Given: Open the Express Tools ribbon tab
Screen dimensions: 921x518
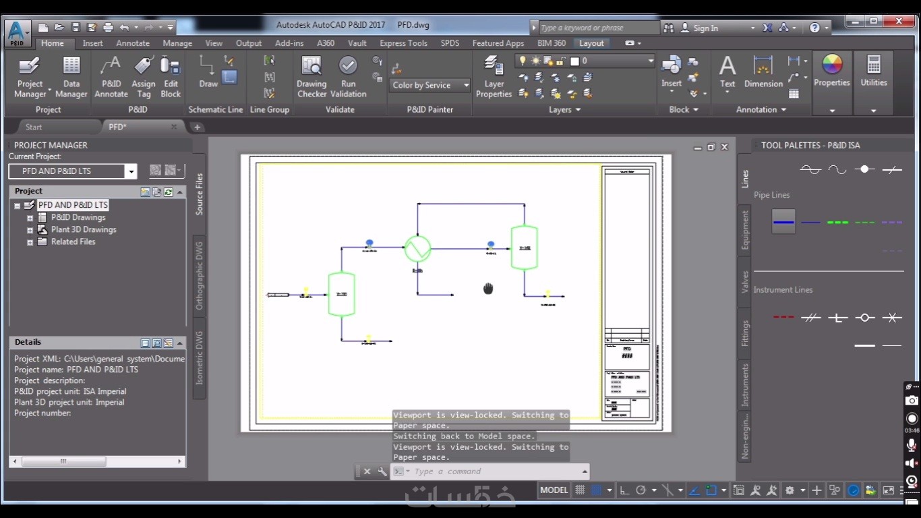Looking at the screenshot, I should pyautogui.click(x=403, y=43).
